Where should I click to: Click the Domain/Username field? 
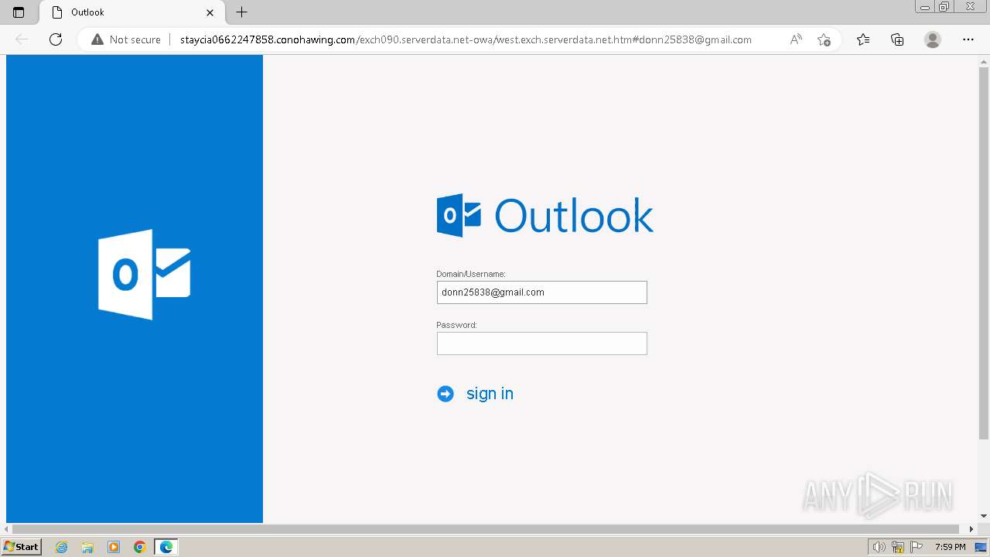pos(541,292)
